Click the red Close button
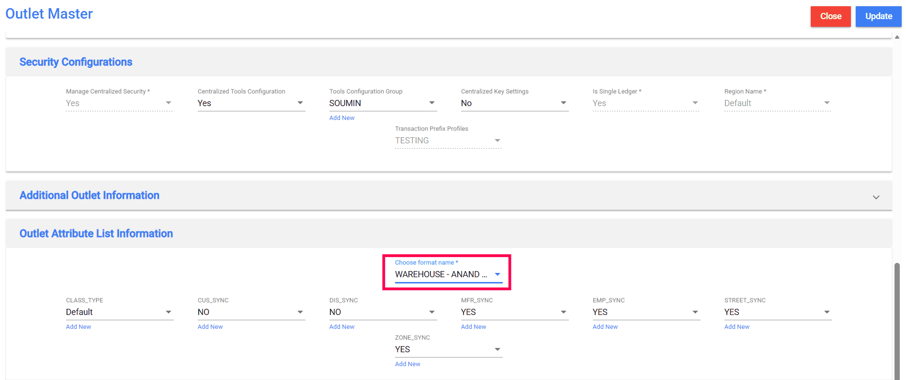Image resolution: width=906 pixels, height=380 pixels. pyautogui.click(x=830, y=16)
